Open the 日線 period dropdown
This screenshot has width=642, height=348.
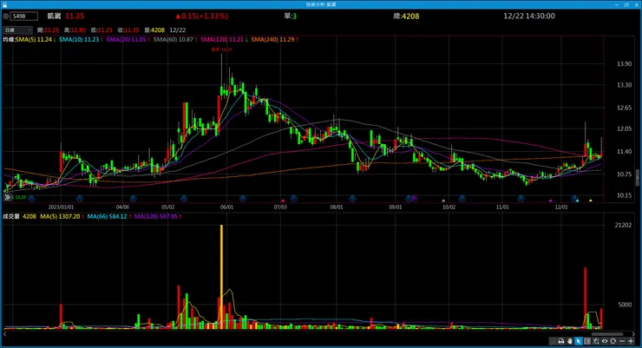[x=17, y=30]
